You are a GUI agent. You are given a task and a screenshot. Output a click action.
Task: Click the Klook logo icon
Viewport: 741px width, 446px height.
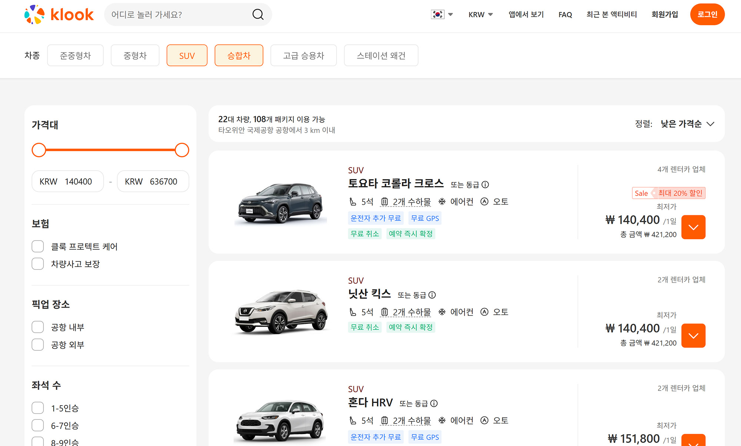(34, 14)
